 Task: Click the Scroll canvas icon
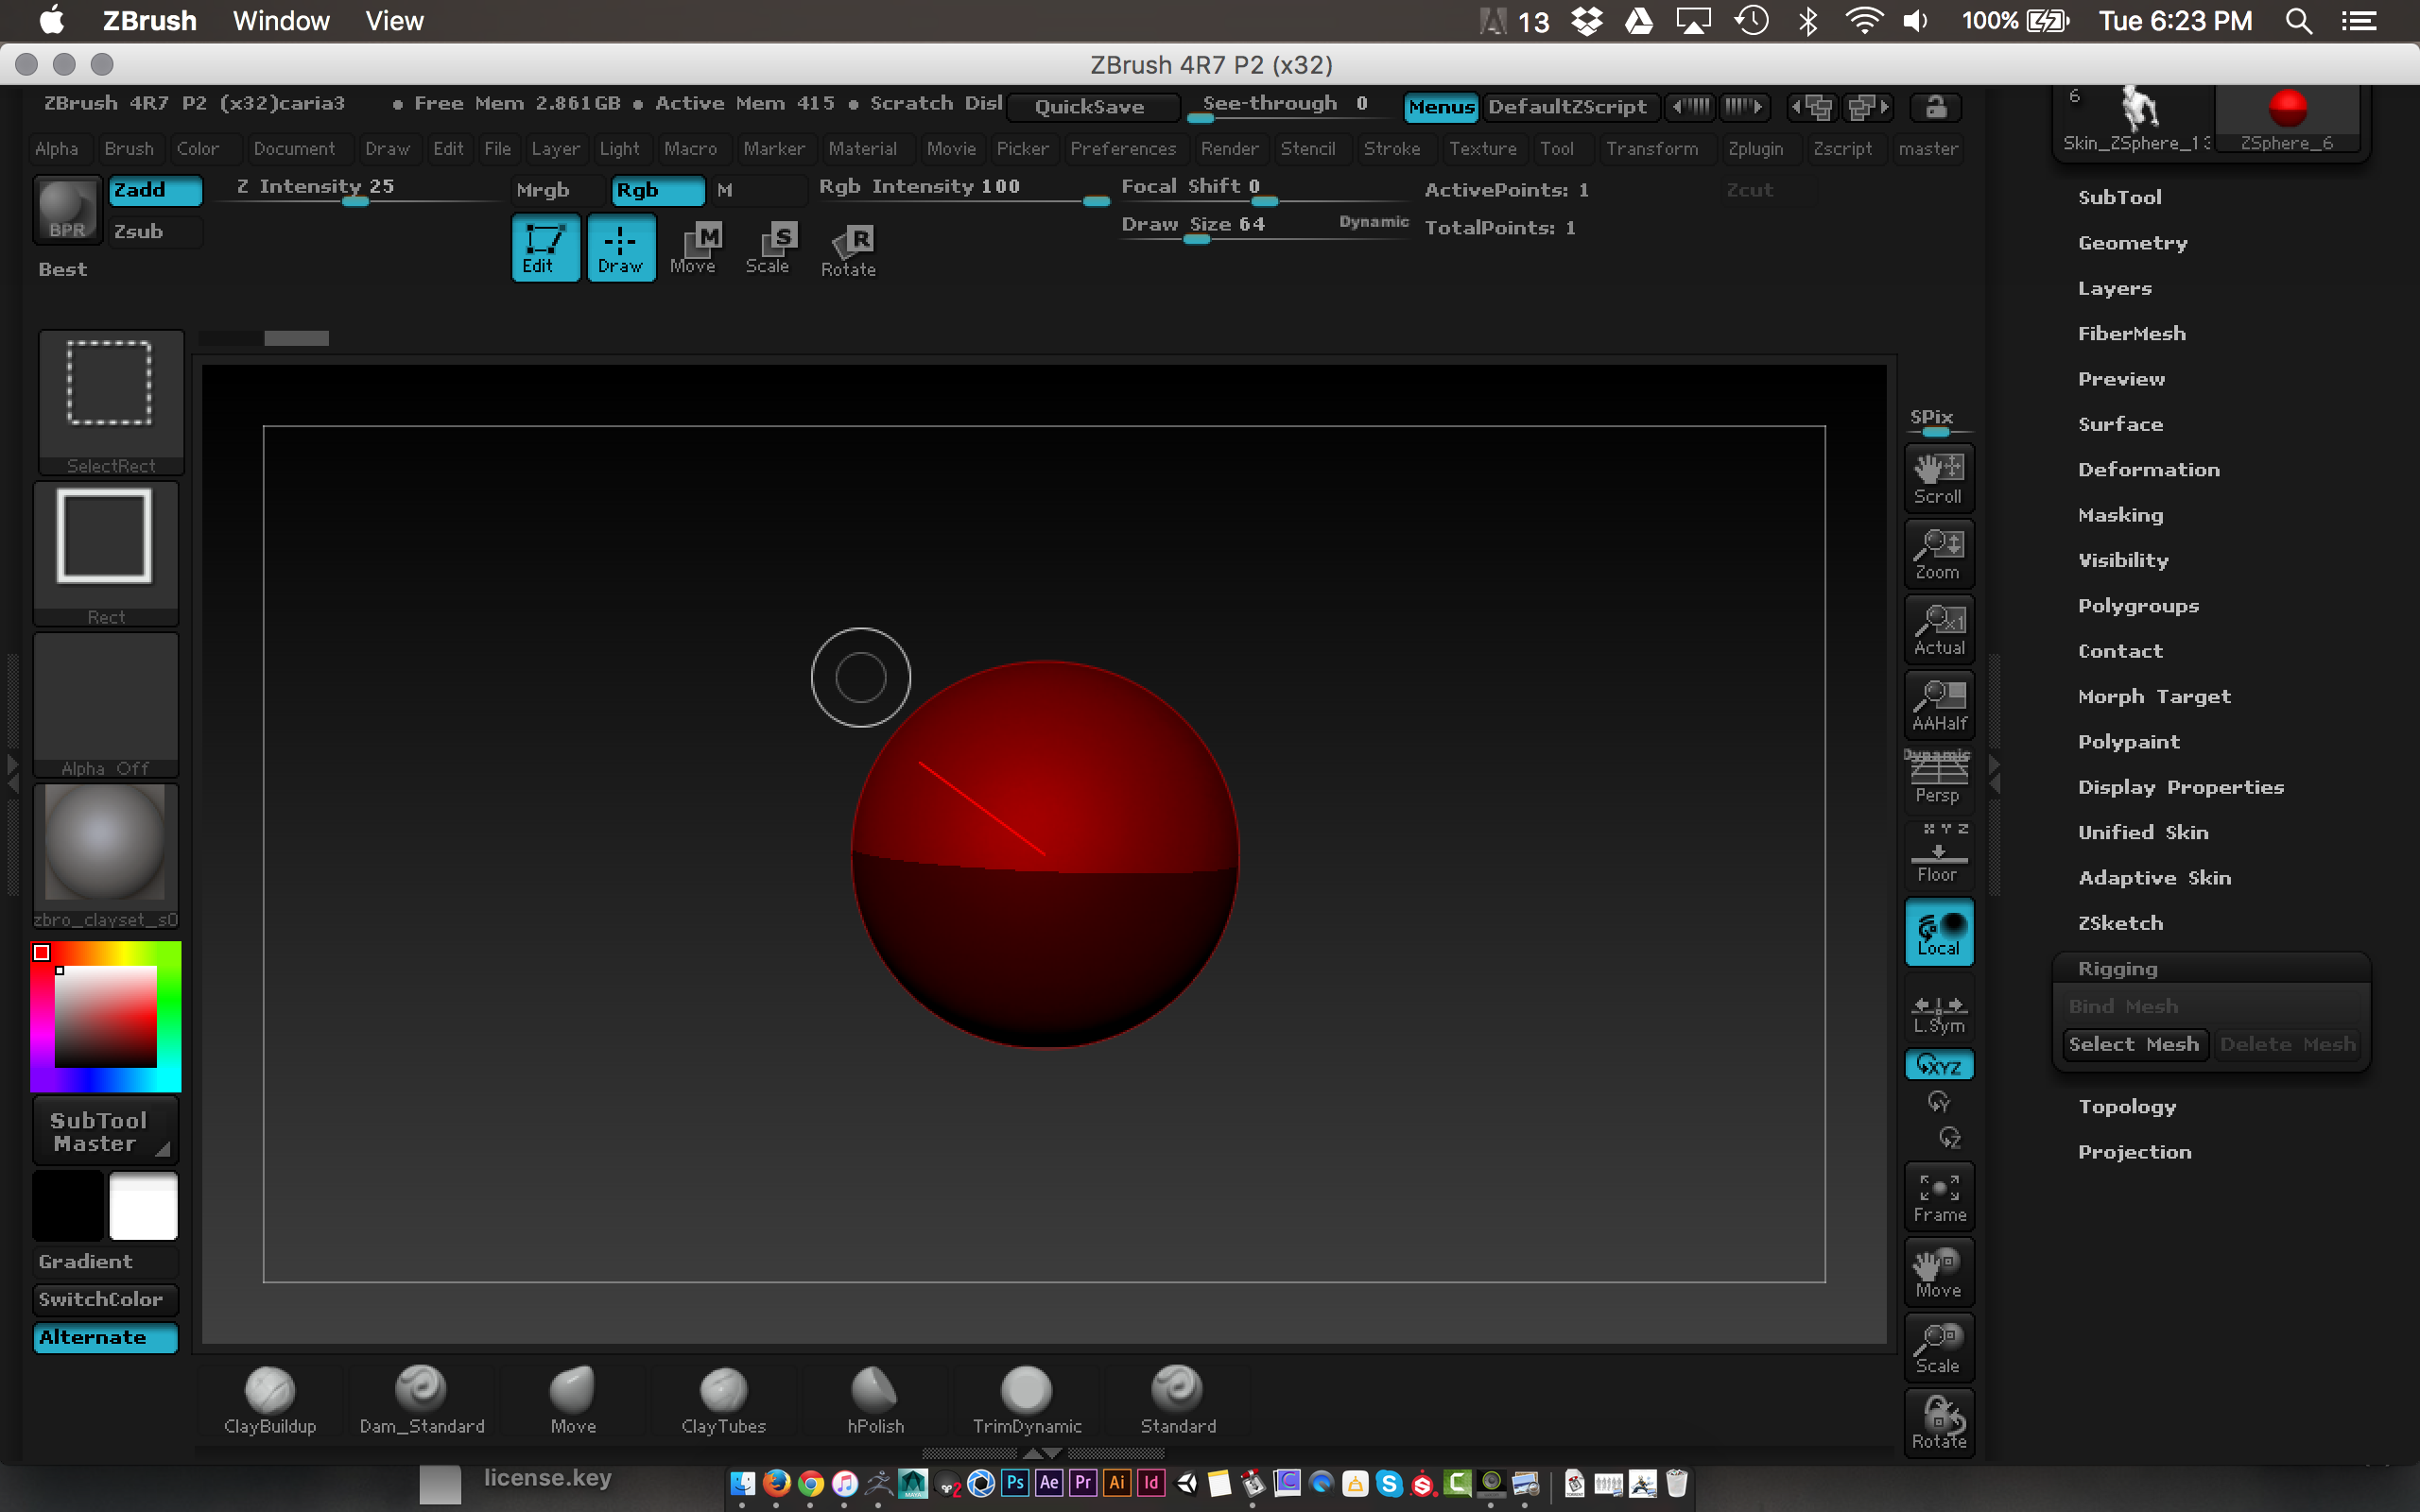point(1938,479)
